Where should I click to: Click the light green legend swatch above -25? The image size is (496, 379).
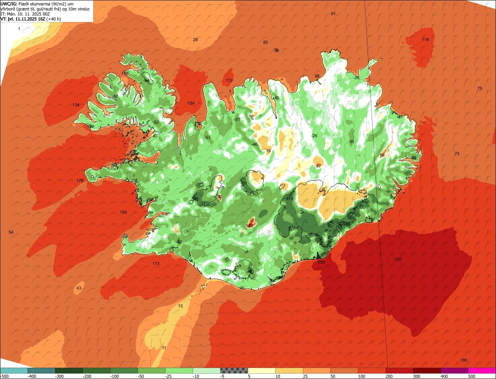[179, 370]
